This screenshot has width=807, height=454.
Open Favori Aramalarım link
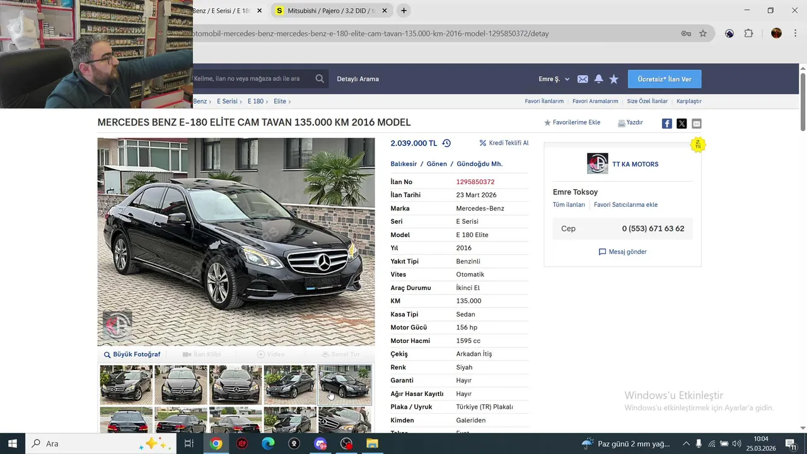[595, 101]
